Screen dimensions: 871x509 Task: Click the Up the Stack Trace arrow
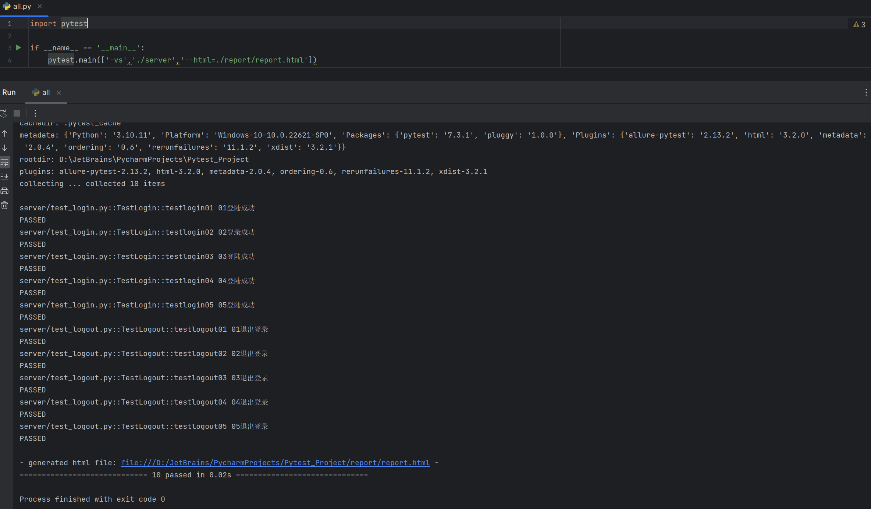tap(5, 134)
